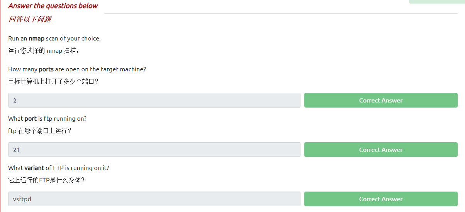The height and width of the screenshot is (212, 465).
Task: Click the 'Answer the questions below' heading
Action: (53, 6)
